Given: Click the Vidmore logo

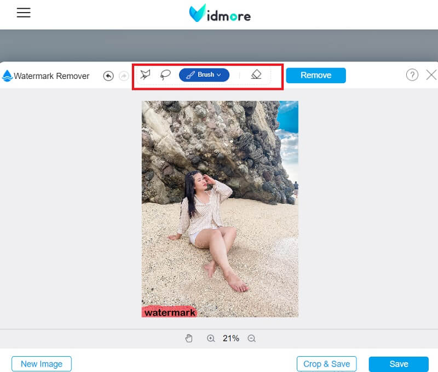Looking at the screenshot, I should click(220, 14).
